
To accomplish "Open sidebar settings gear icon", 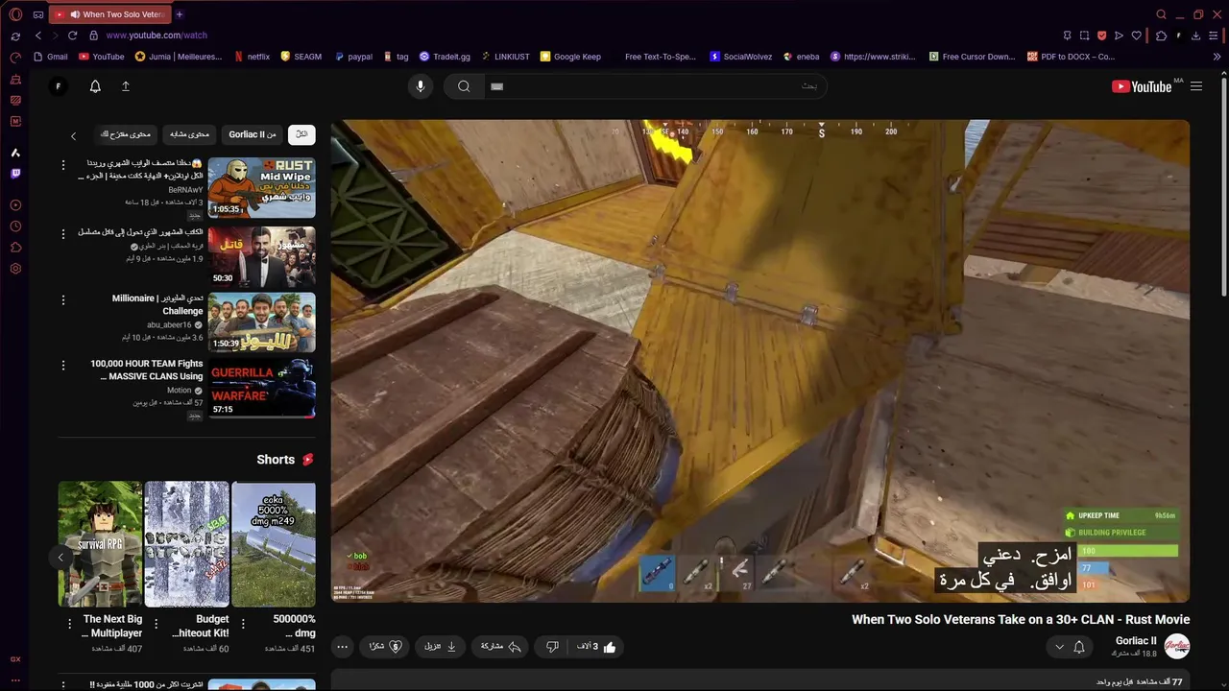I will [15, 269].
